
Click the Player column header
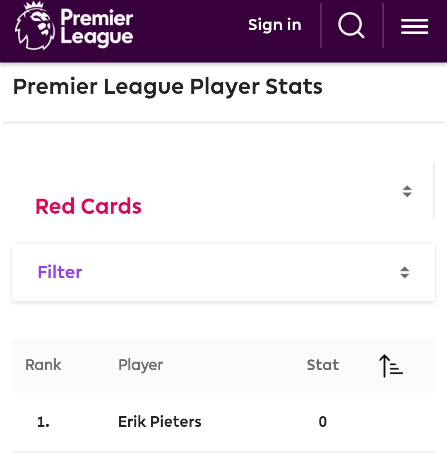pos(141,365)
